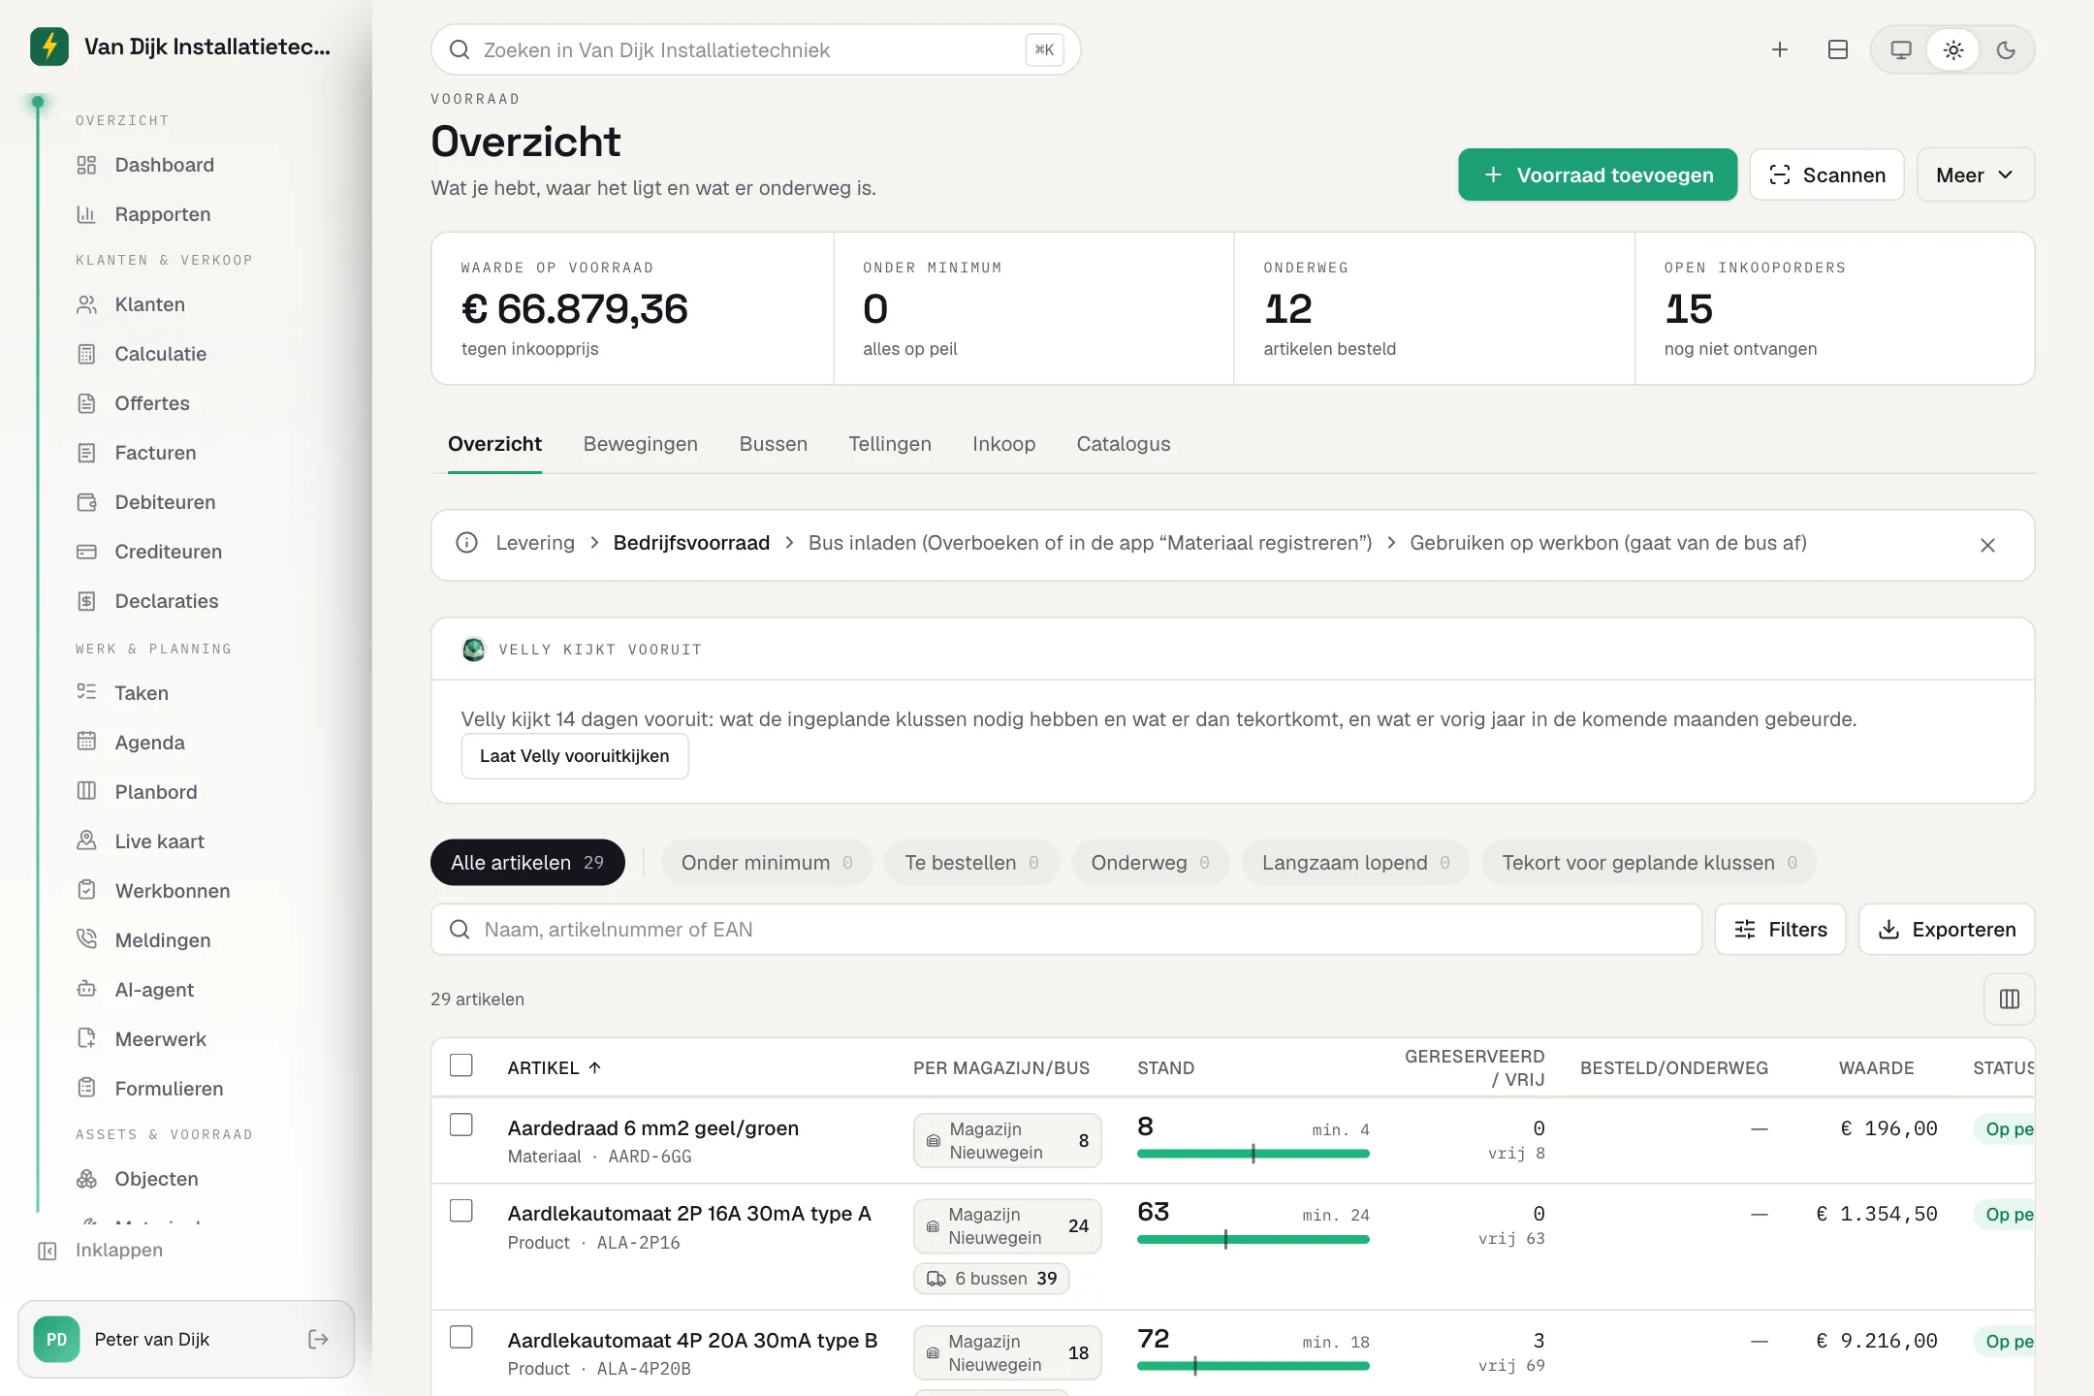
Task: Focus the Naam, artikelnummer of EAN search field
Action: point(1066,931)
